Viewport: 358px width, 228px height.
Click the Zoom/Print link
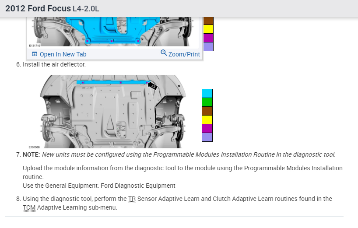[x=180, y=54]
